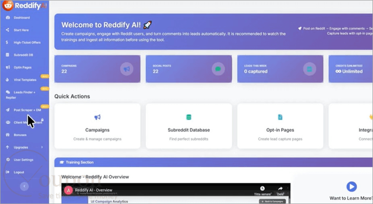The width and height of the screenshot is (373, 204).
Task: Click the Reddify AI - Overview video title
Action: [x=93, y=190]
